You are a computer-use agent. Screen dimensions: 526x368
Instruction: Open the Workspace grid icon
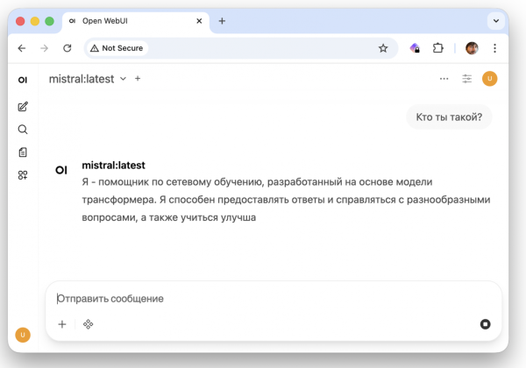(x=23, y=175)
